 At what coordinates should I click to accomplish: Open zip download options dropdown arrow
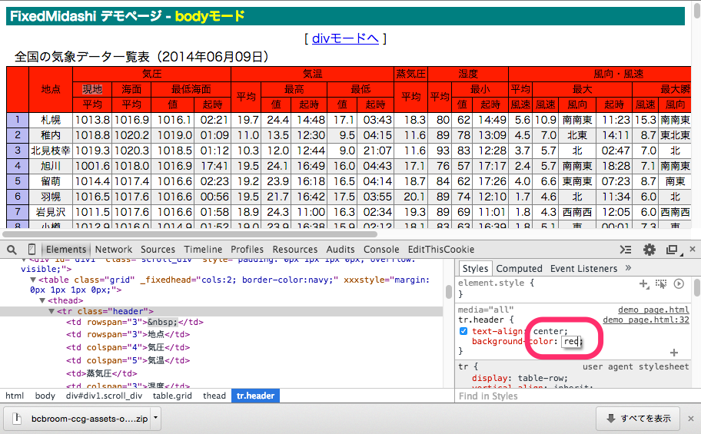155,419
